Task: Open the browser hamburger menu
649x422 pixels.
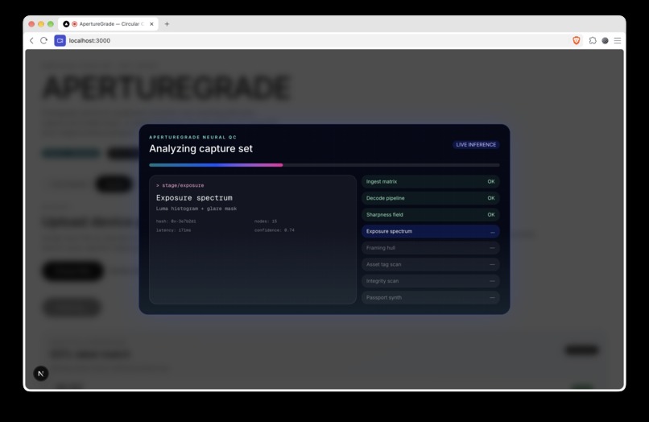Action: pyautogui.click(x=618, y=40)
